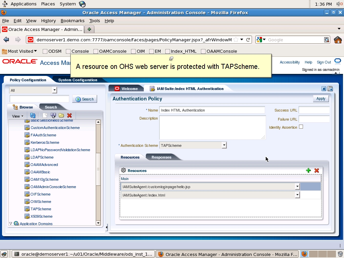Viewport: 344px width, 258px height.
Task: Open the 'All' filter dropdown
Action: [x=54, y=90]
